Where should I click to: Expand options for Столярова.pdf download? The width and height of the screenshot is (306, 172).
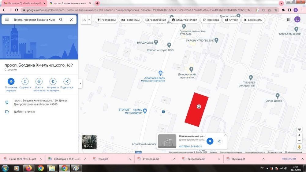(x=174, y=159)
